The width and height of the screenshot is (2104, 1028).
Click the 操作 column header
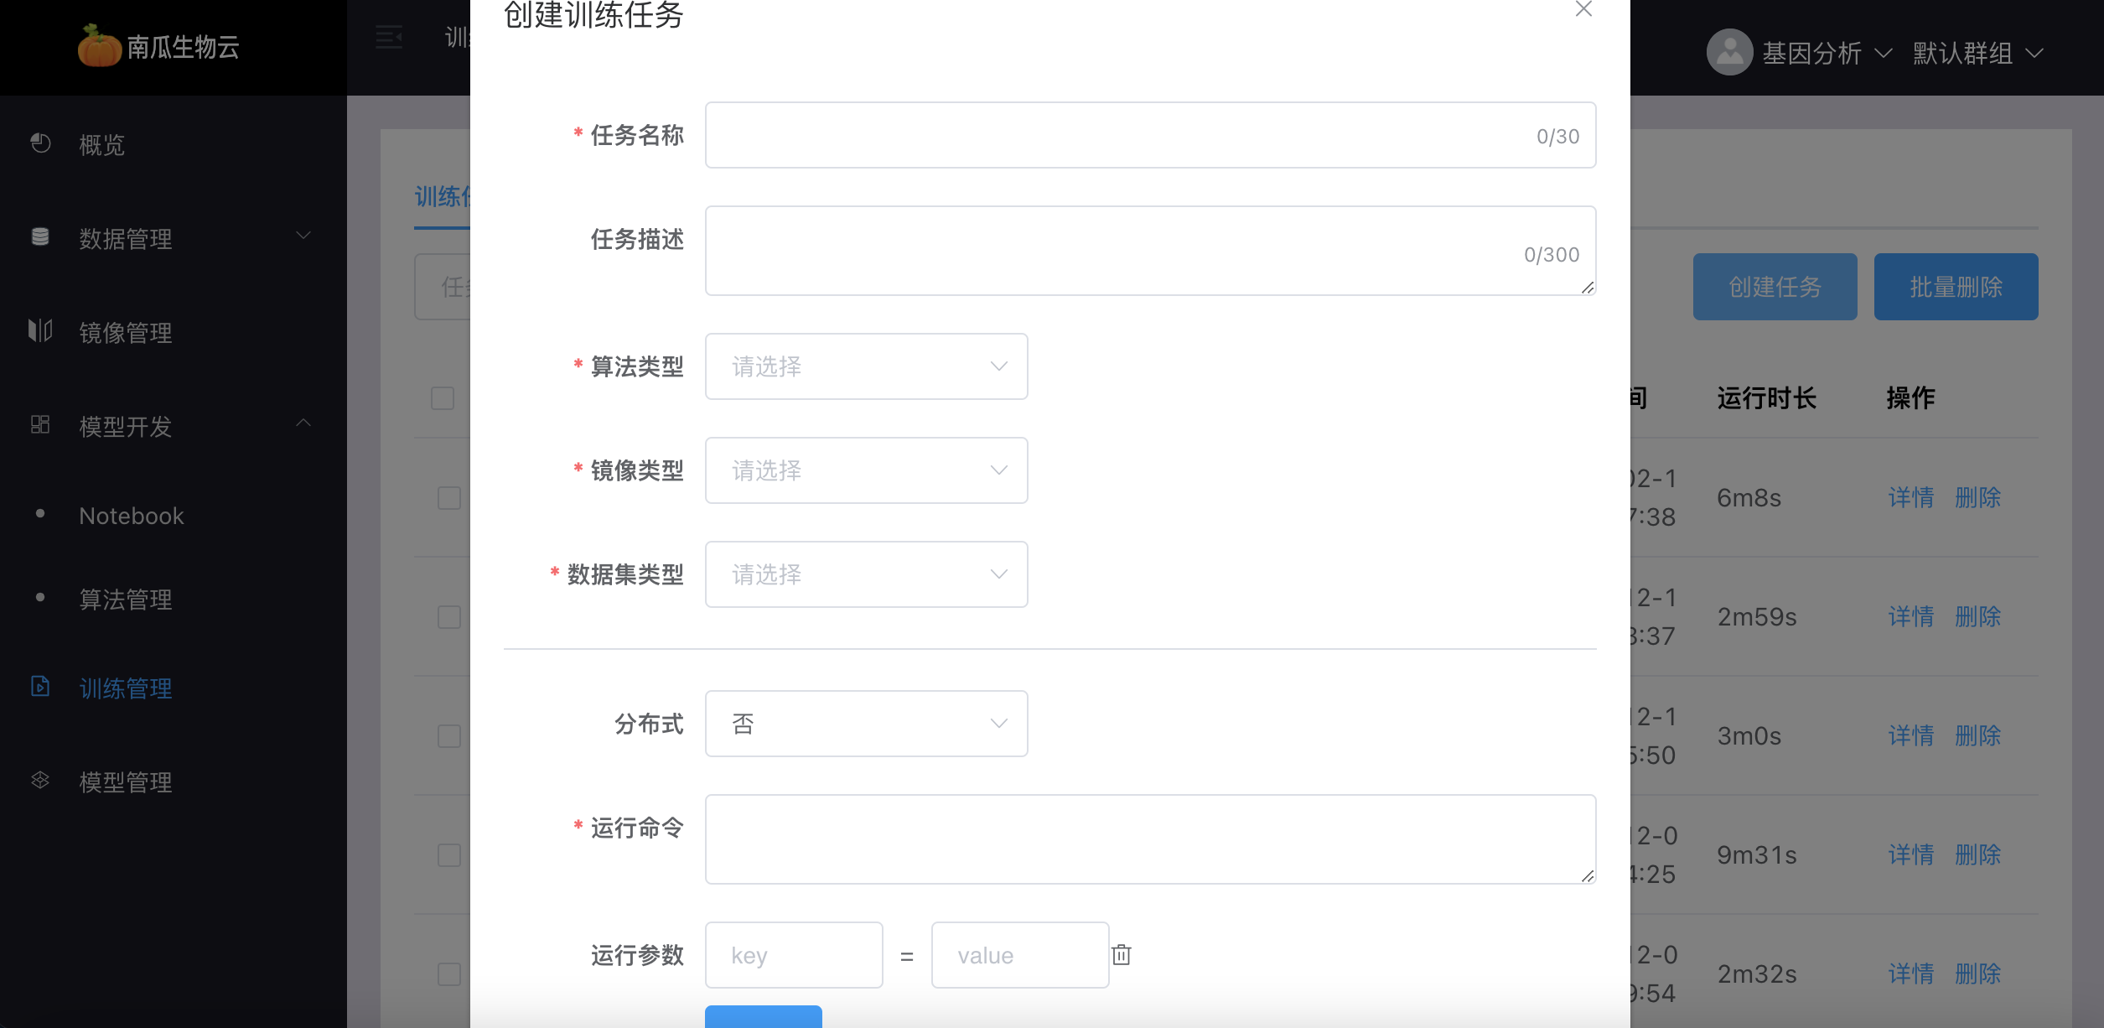tap(1910, 397)
